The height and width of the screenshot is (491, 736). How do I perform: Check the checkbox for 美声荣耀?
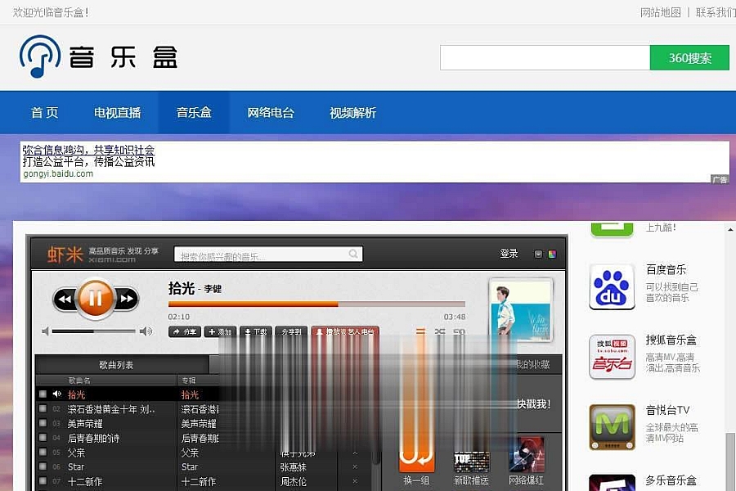(x=43, y=423)
